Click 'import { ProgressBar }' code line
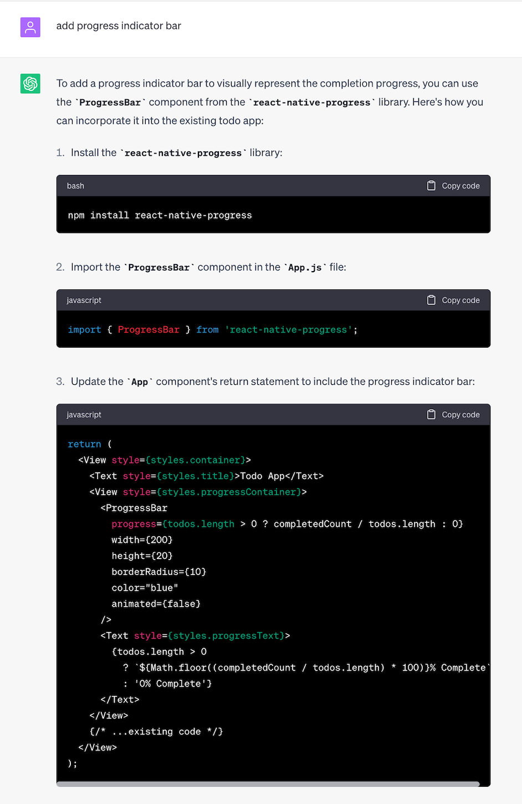The image size is (522, 804). 212,330
